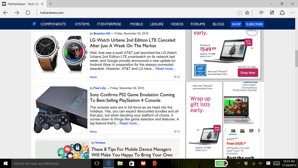Screen dimensions: 298x168
Task: Open Windows Store from taskbar
Action: (131, 163)
